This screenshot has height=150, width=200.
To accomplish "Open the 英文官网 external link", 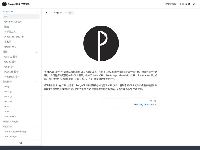I will (171, 4).
